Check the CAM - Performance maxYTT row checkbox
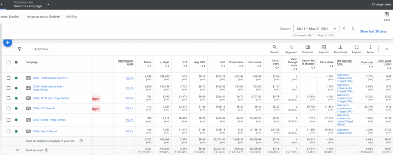This screenshot has height=155, width=393. [x=8, y=78]
